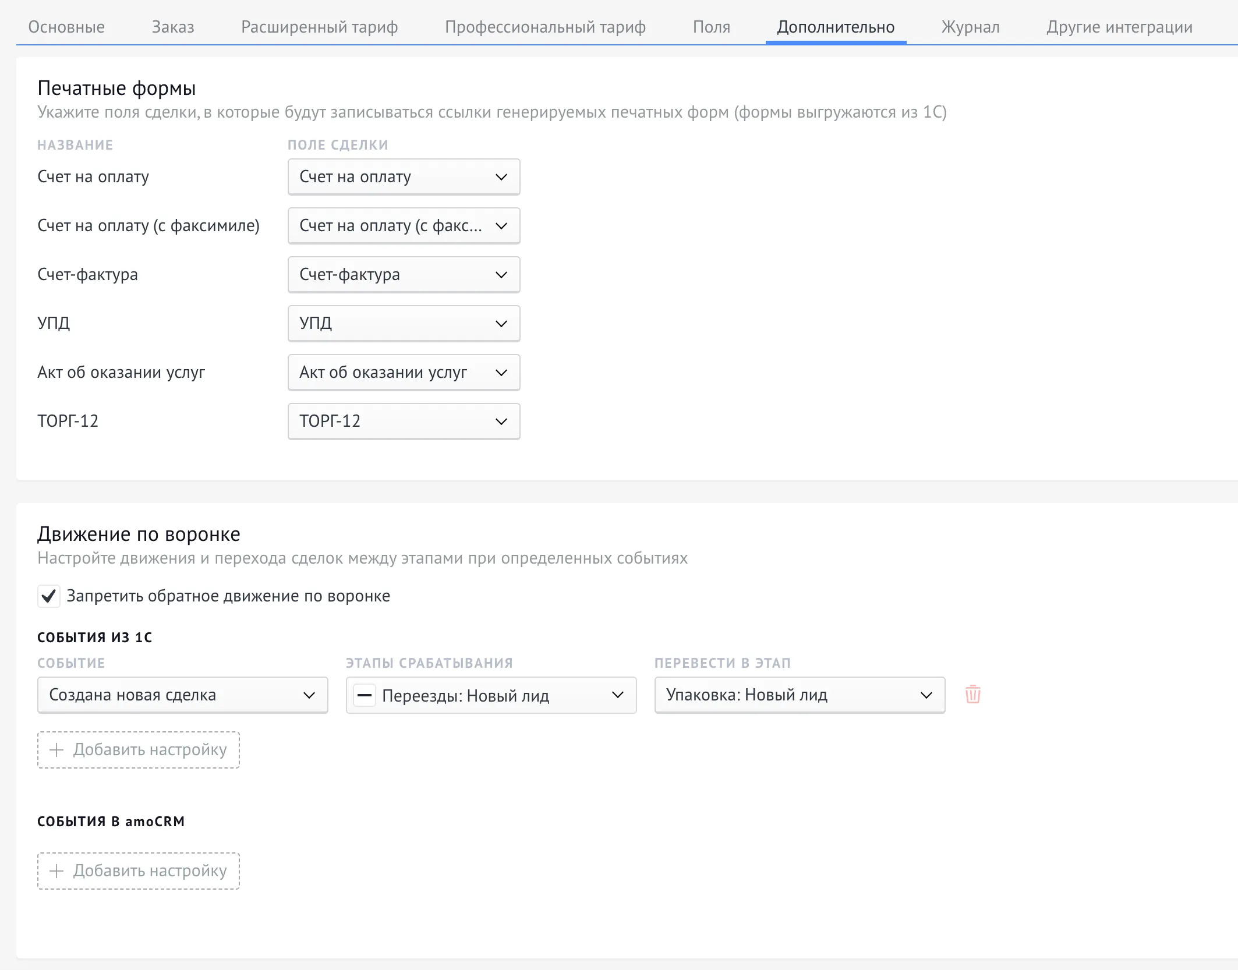Toggle Запретить обратное движение по воронке checkbox
This screenshot has width=1238, height=970.
[49, 596]
